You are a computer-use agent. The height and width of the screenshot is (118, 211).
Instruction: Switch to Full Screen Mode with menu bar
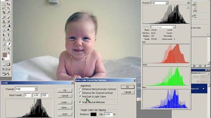click(x=6, y=69)
